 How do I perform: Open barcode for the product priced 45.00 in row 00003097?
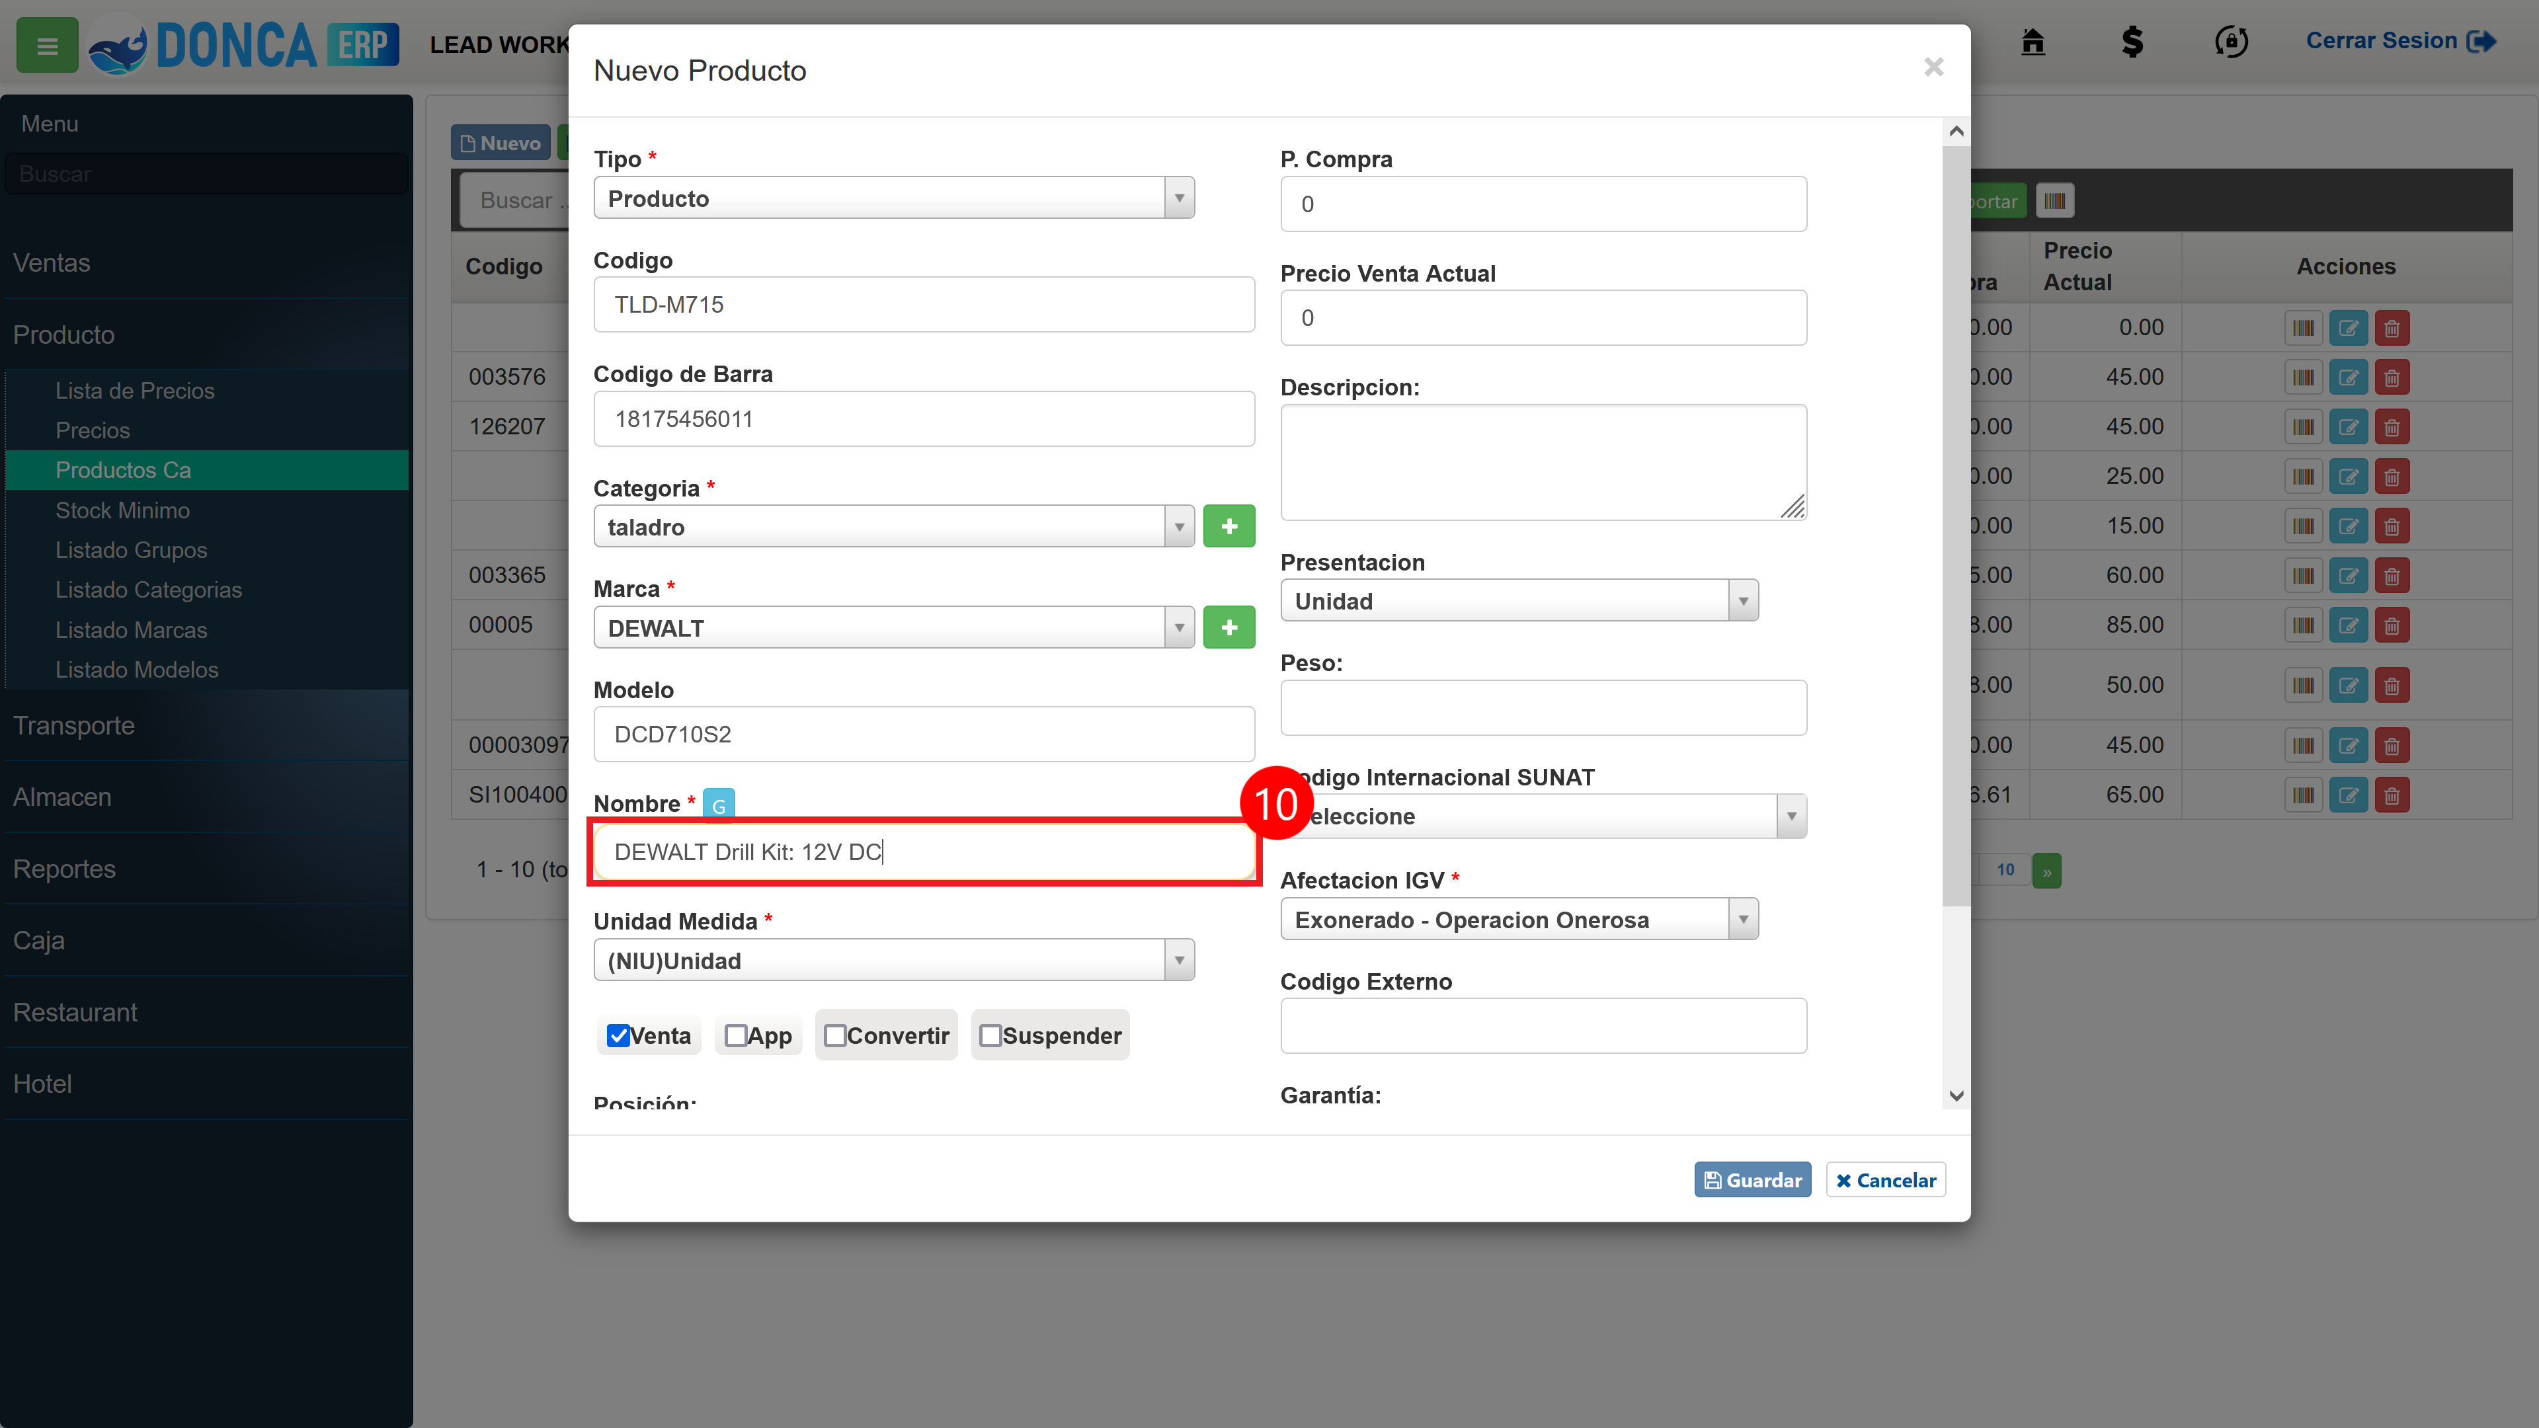[2304, 745]
